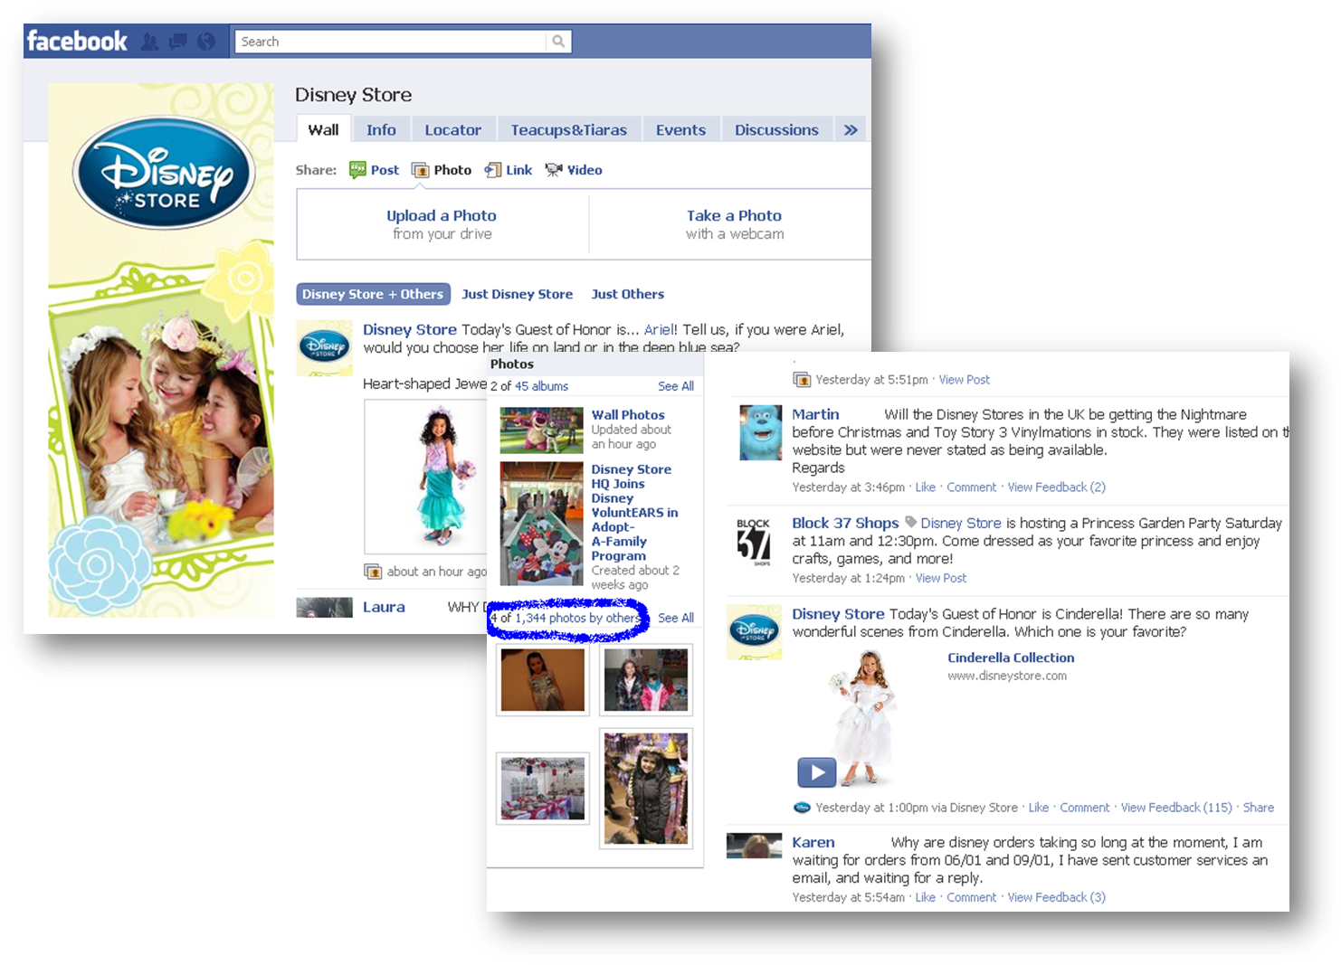Comment on Martin's post

[x=971, y=487]
